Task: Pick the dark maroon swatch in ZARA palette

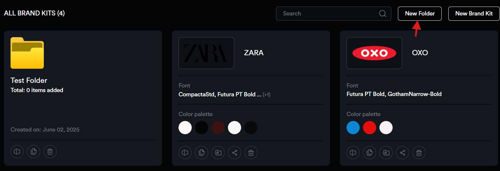Action: tap(218, 128)
